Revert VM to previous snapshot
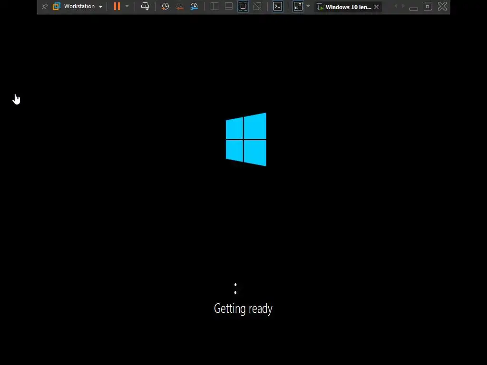Screen dimensions: 487x365 pyautogui.click(x=179, y=6)
